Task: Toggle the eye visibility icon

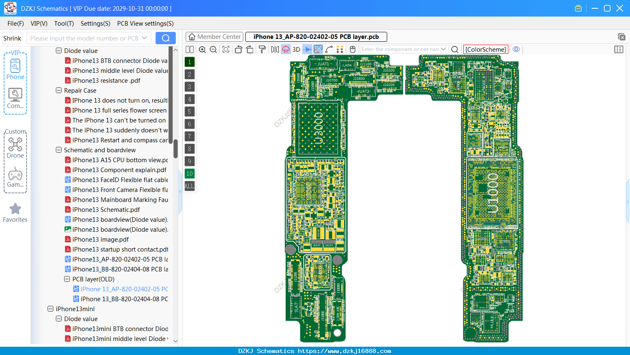Action: tap(516, 49)
